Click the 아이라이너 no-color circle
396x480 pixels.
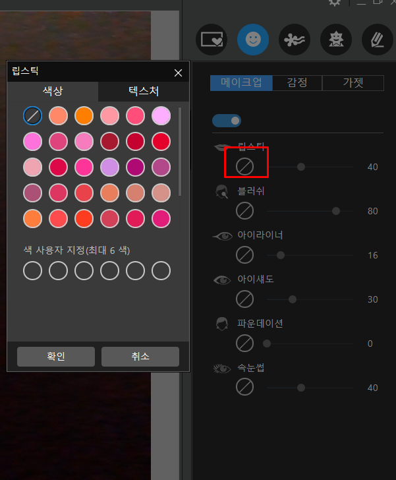(245, 255)
